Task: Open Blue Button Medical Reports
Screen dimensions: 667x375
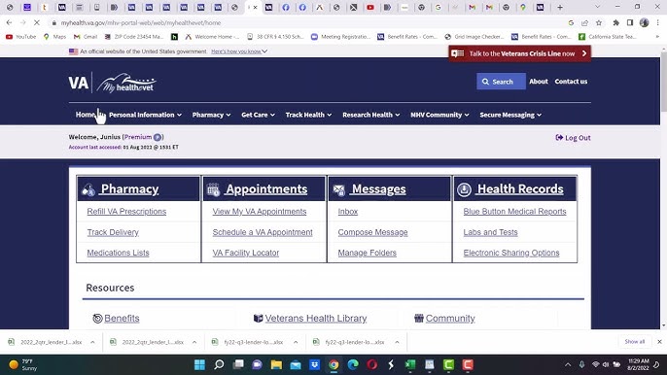Action: pyautogui.click(x=514, y=212)
